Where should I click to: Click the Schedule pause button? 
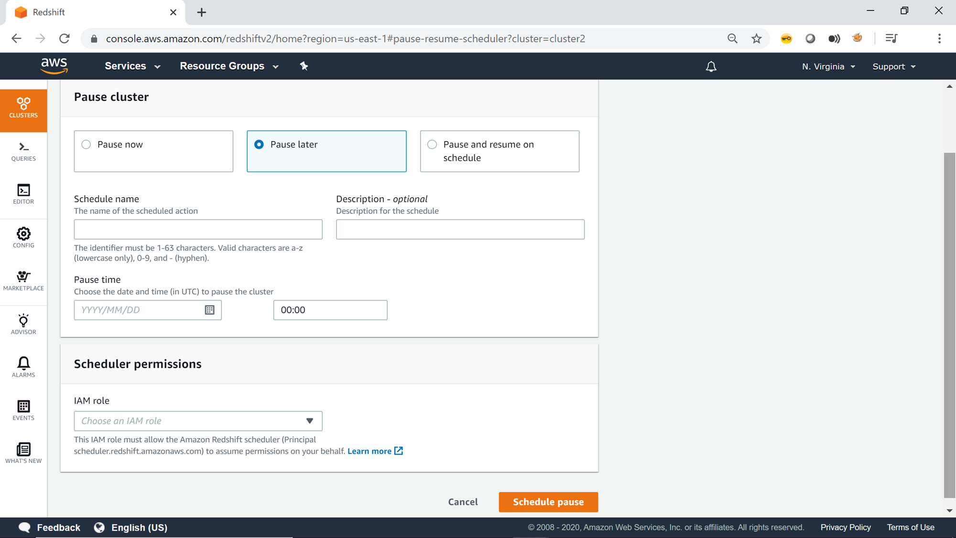[x=548, y=502]
